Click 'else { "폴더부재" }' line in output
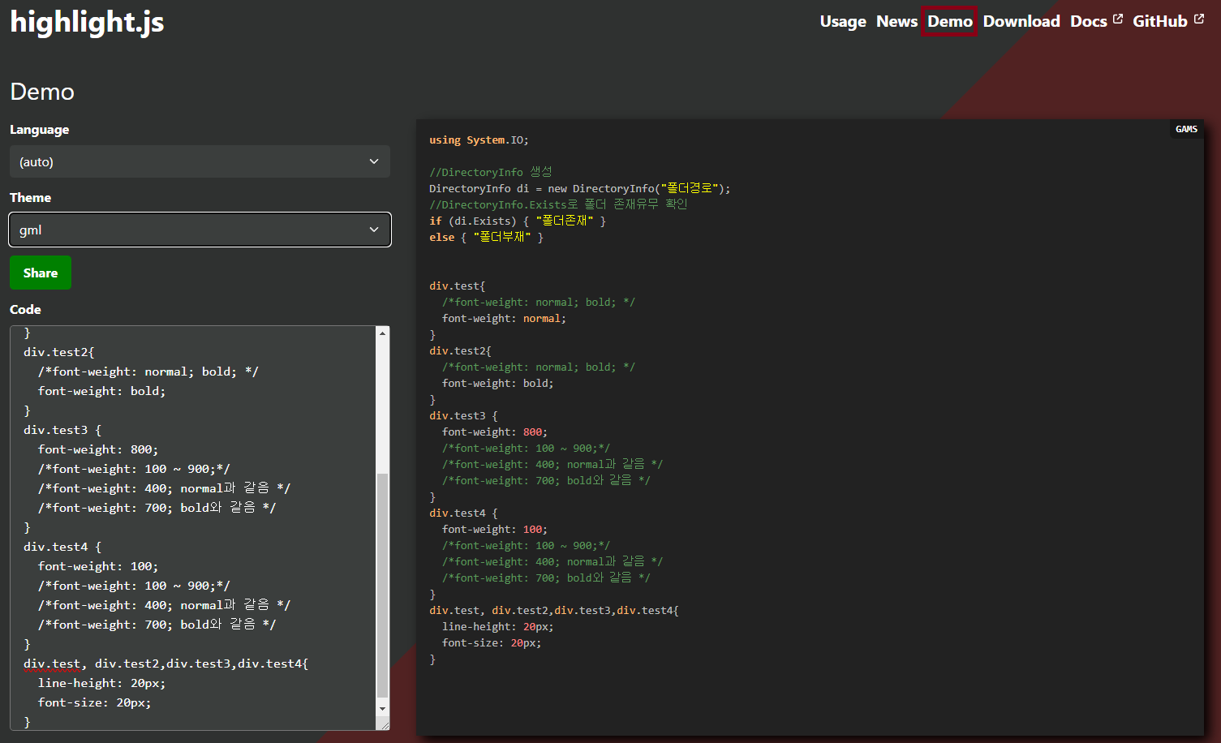 pos(486,237)
